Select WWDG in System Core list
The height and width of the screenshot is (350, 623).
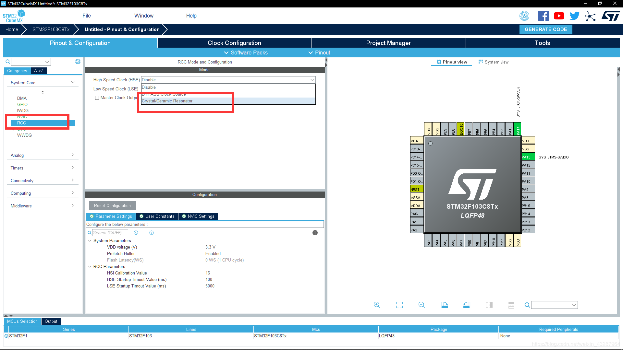[24, 135]
